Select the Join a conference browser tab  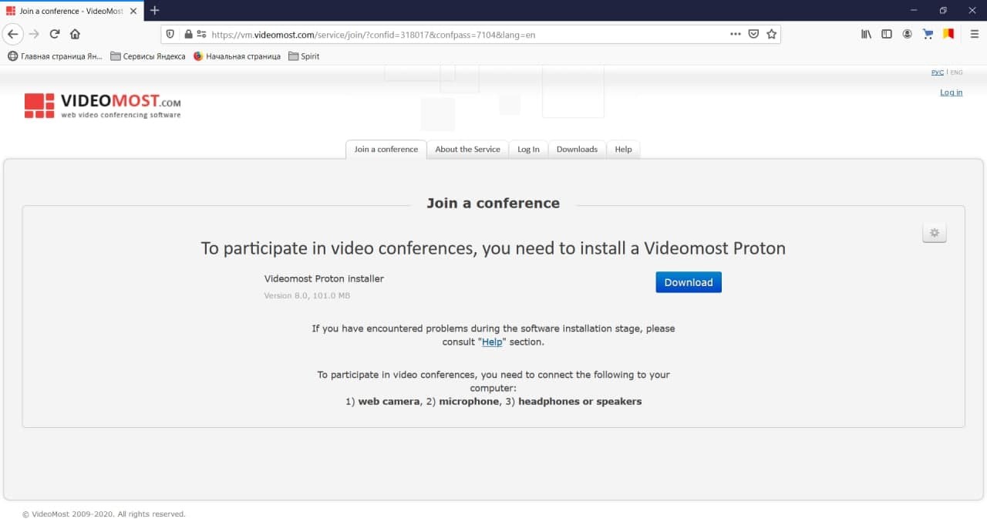[71, 11]
